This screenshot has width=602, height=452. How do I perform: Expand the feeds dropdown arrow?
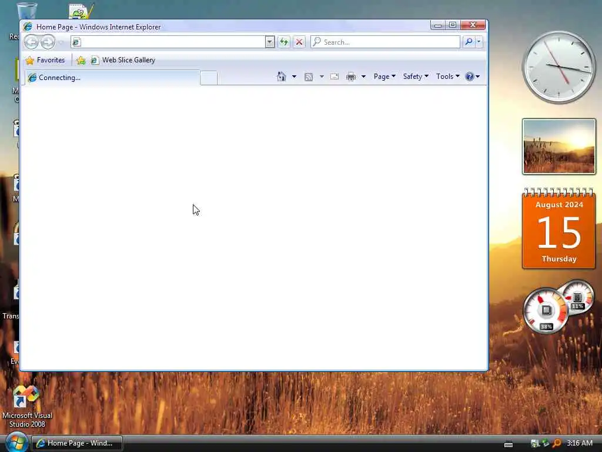click(x=322, y=77)
